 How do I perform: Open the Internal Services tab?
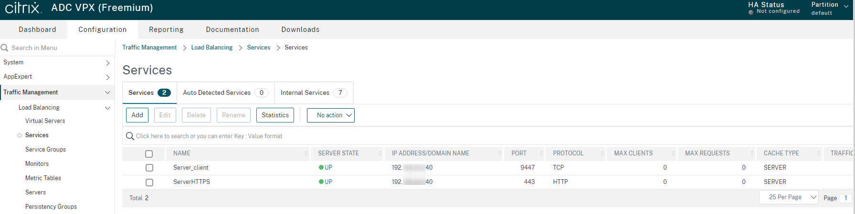313,93
